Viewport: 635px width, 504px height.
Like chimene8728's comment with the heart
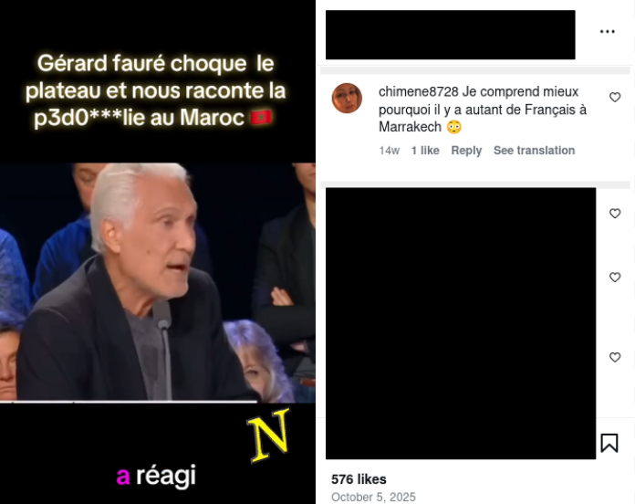[x=615, y=97]
